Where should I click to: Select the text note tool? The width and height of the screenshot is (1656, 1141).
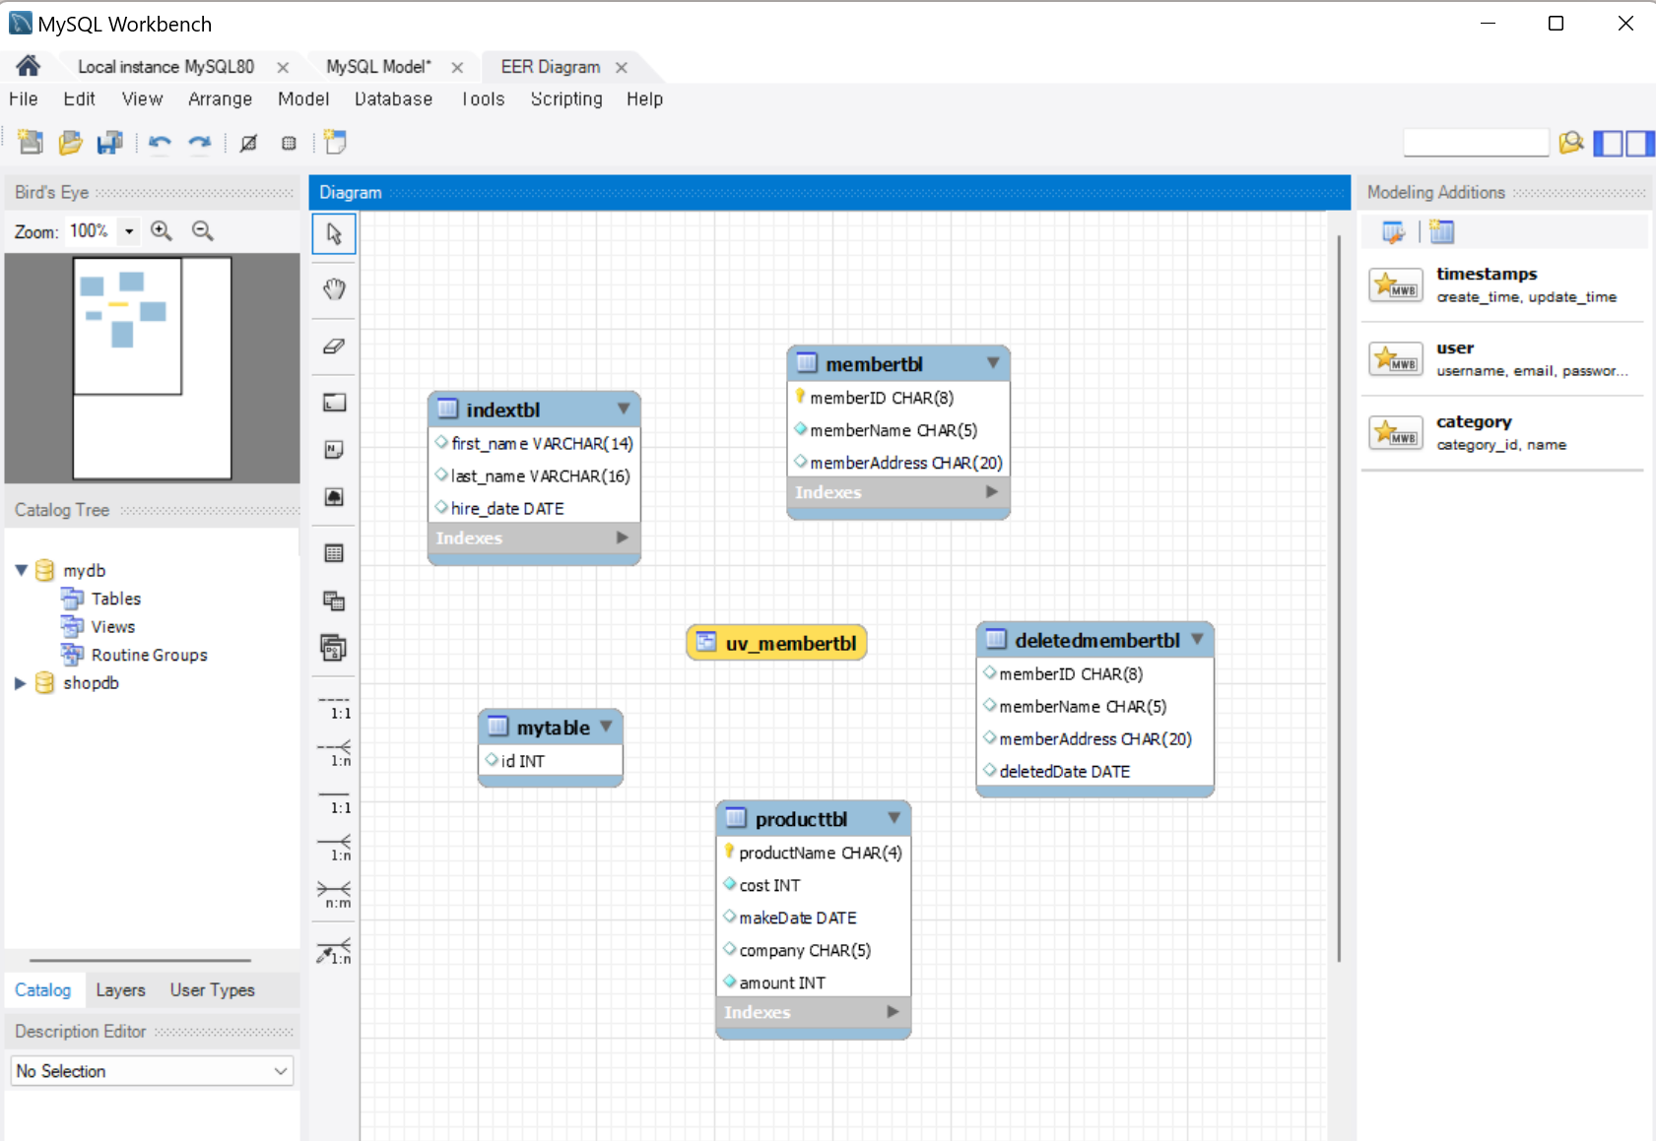334,449
